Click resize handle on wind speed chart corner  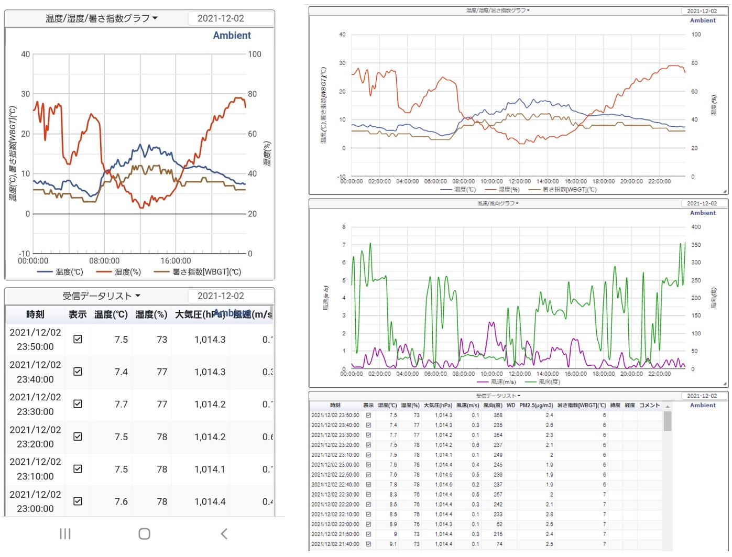tap(725, 384)
